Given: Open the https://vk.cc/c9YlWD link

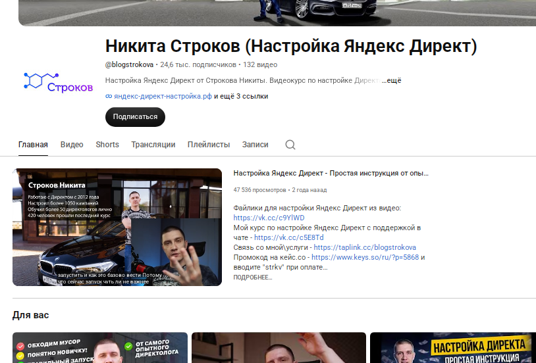Looking at the screenshot, I should coord(269,218).
